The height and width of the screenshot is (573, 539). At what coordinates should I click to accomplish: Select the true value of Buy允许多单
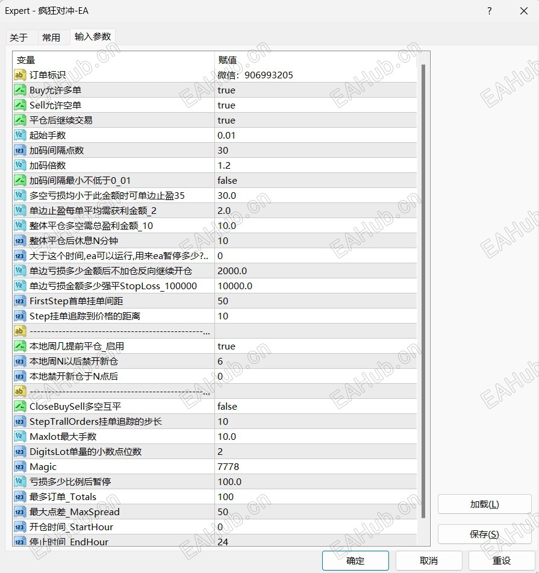[x=226, y=90]
